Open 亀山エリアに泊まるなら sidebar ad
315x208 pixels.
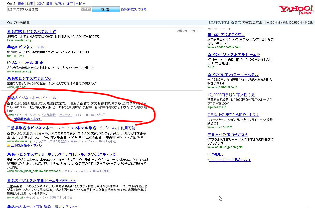click(226, 35)
